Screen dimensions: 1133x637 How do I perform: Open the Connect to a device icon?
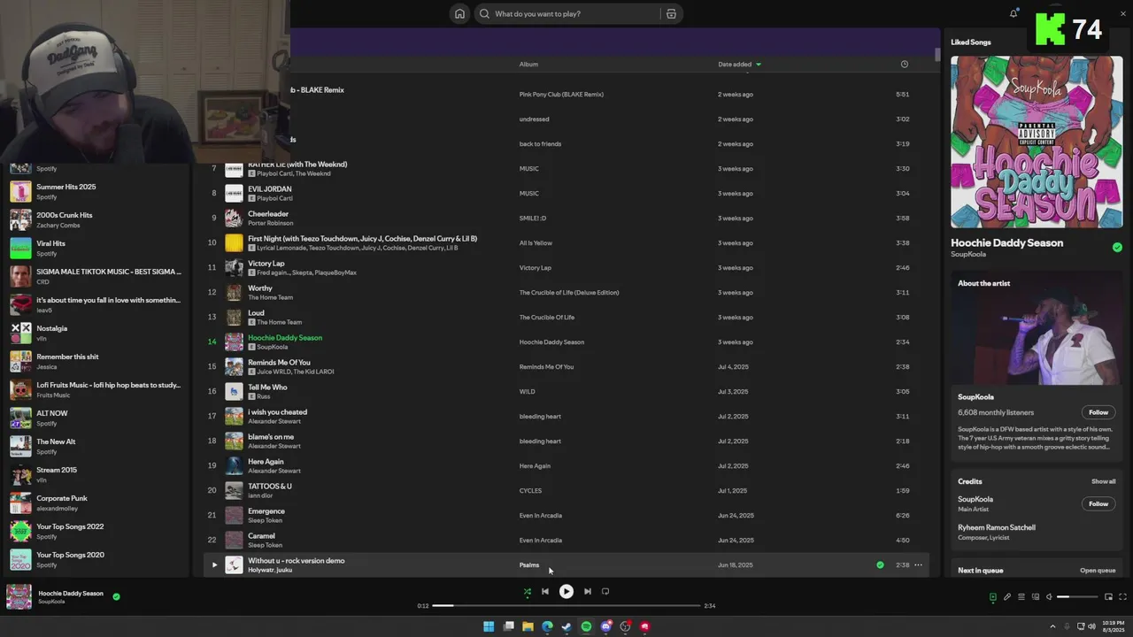click(x=1035, y=597)
